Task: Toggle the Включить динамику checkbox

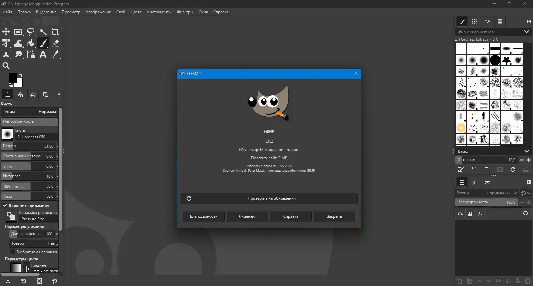Action: click(x=5, y=206)
